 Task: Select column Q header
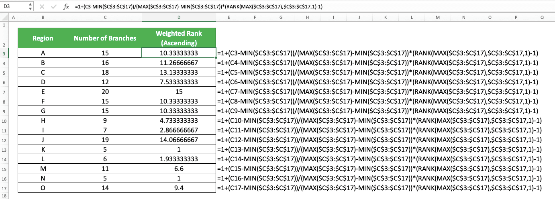[542, 17]
